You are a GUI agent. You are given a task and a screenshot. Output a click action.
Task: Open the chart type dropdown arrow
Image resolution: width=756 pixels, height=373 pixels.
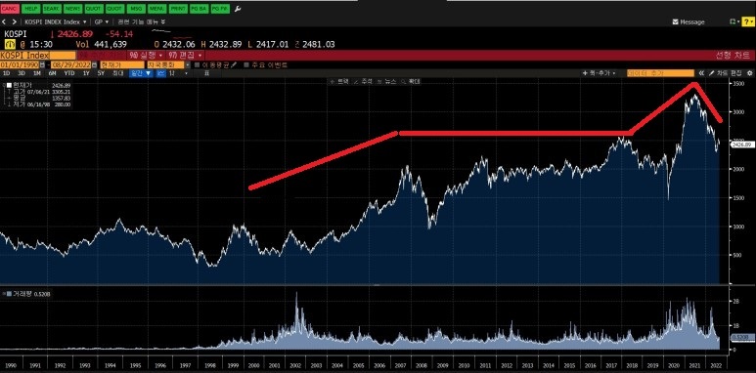(186, 73)
